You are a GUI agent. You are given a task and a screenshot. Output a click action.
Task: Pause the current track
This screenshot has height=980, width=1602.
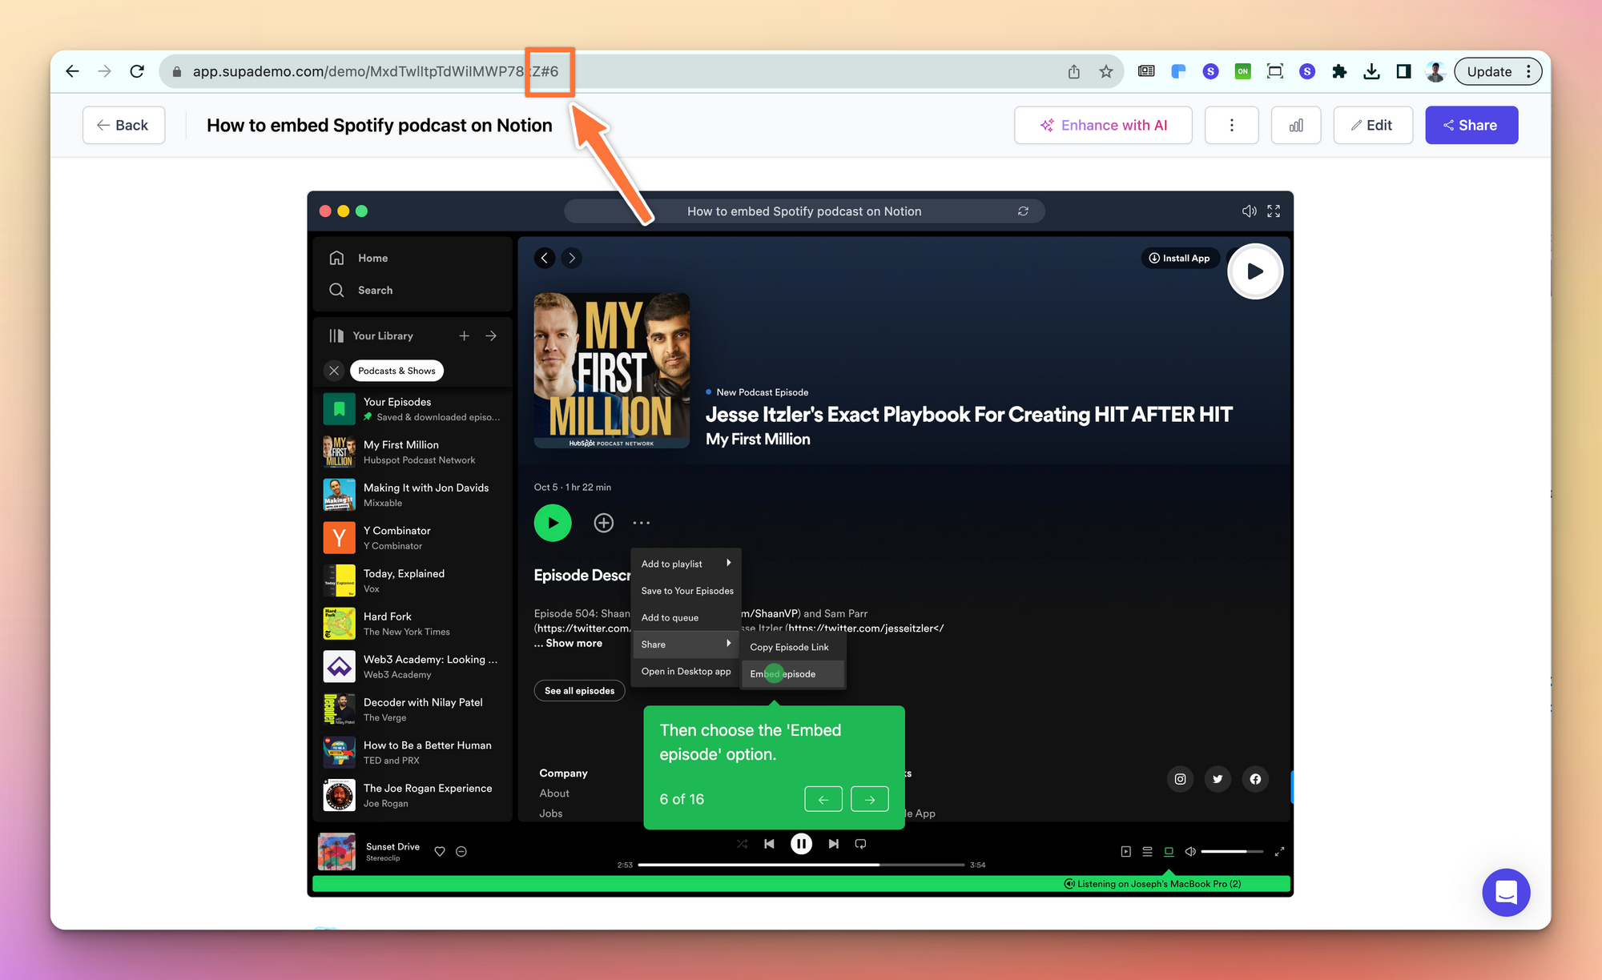801,844
